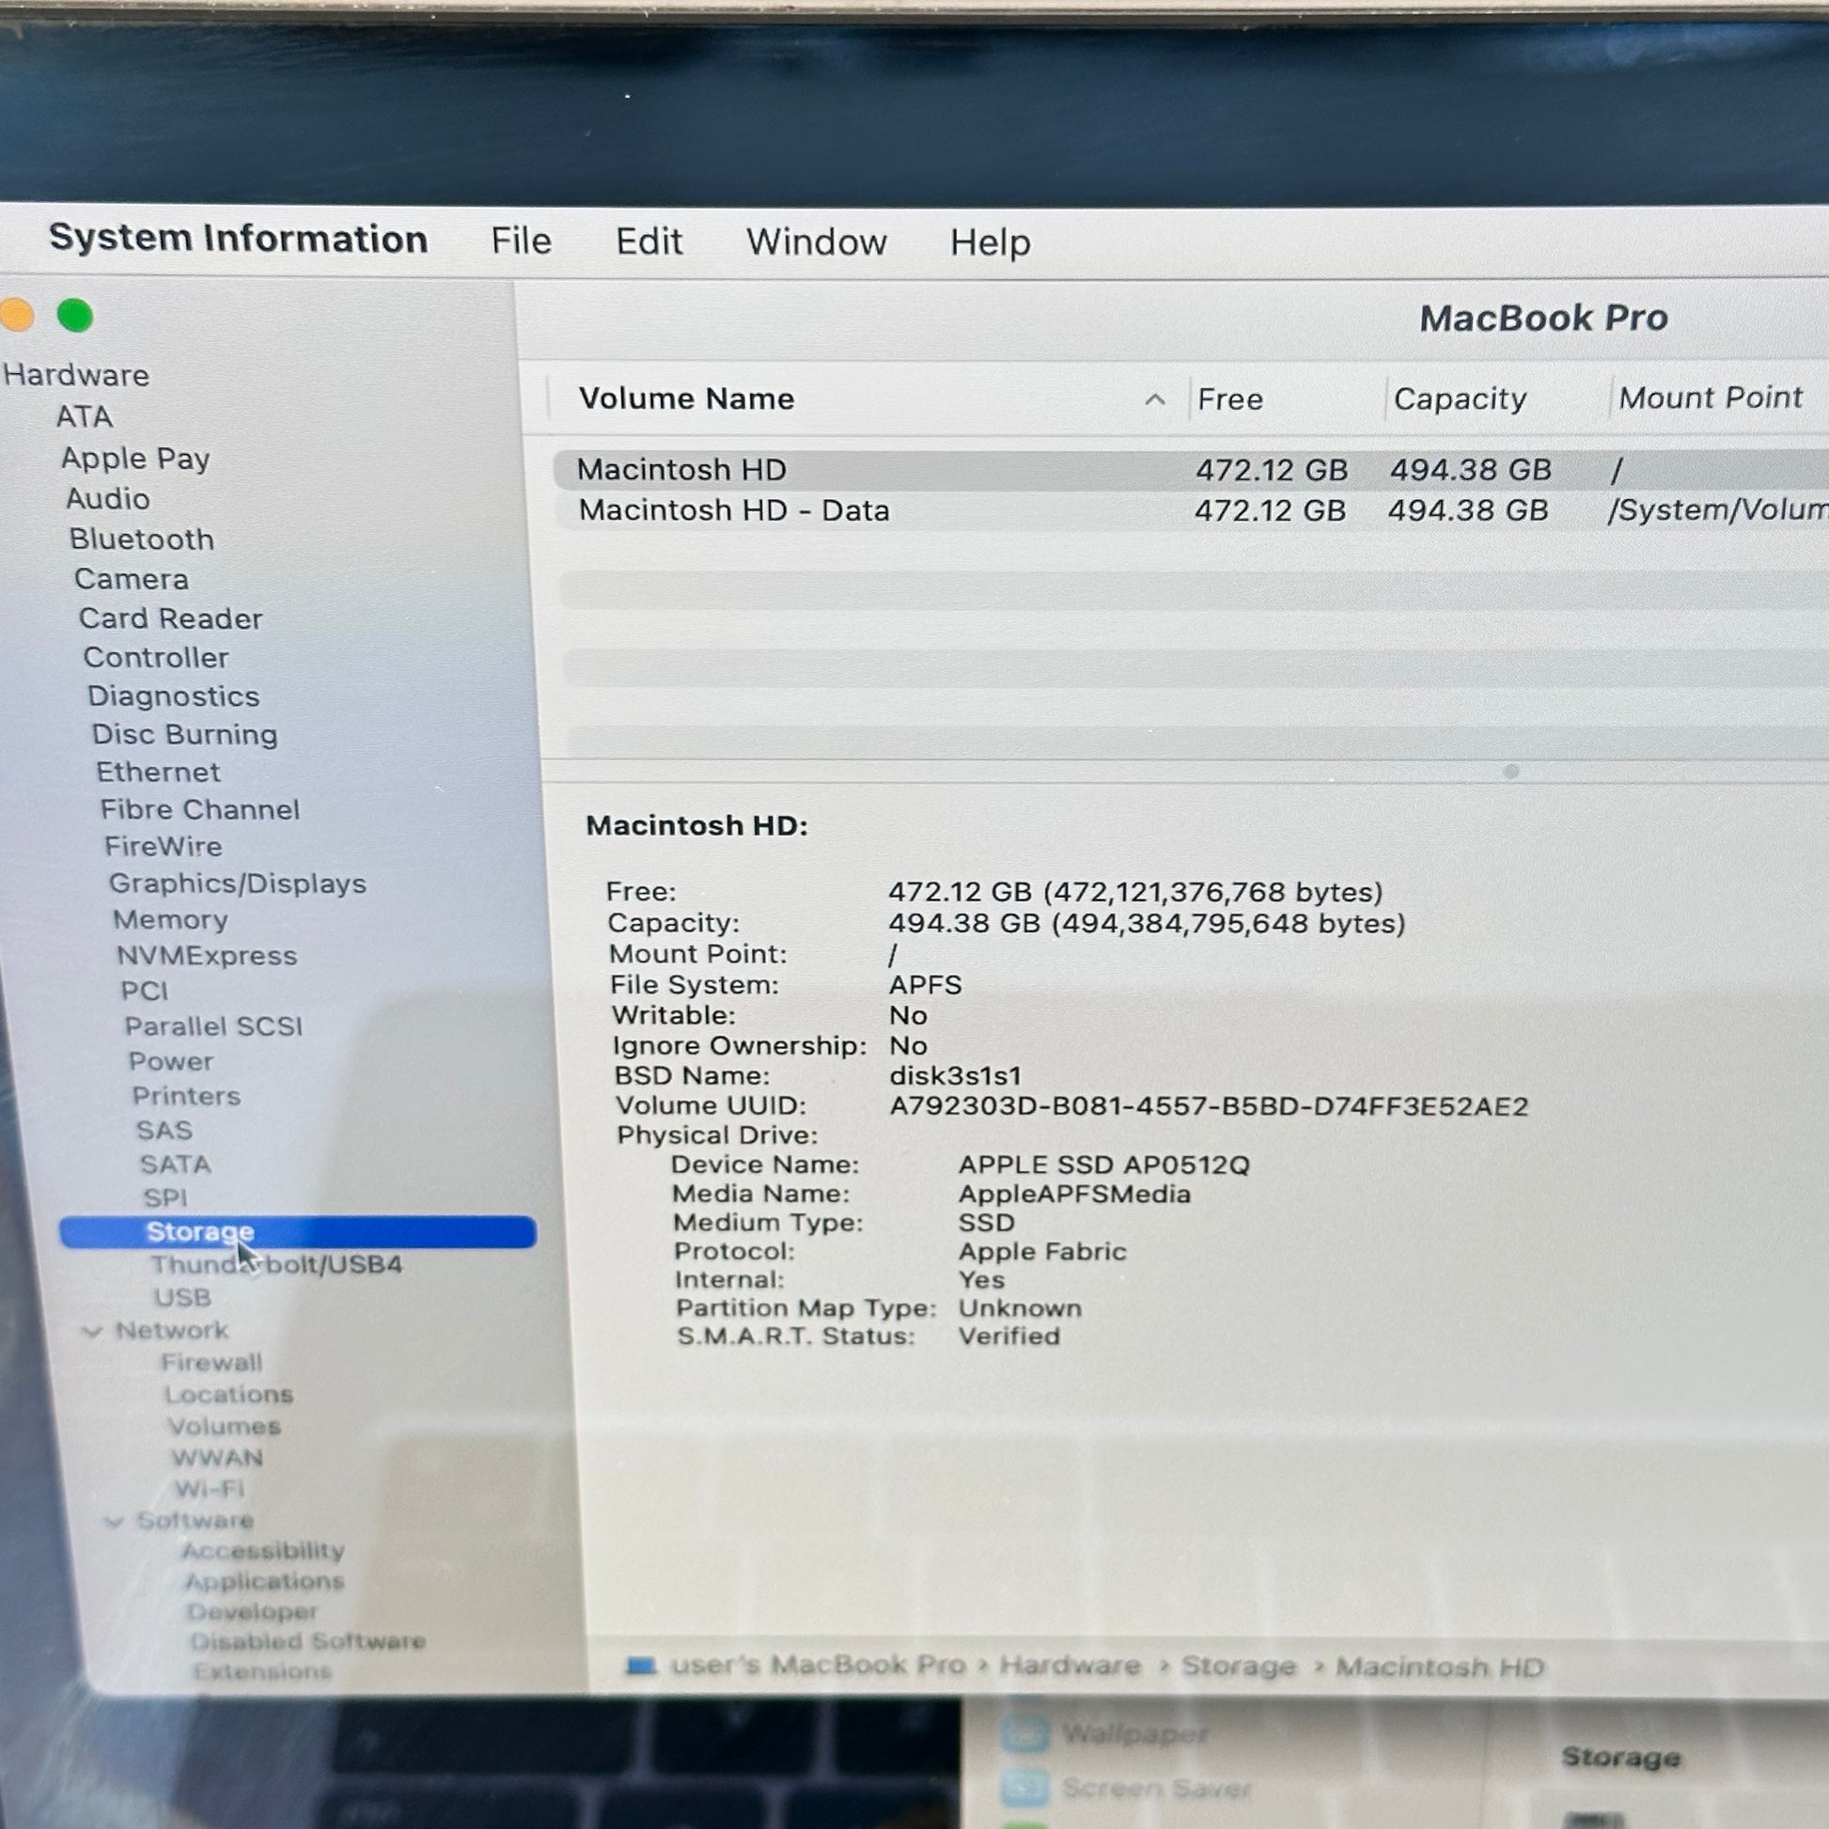Select Diagnostics in the sidebar

coord(173,696)
